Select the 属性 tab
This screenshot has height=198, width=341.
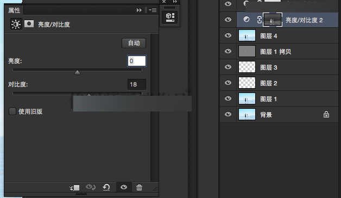click(14, 10)
